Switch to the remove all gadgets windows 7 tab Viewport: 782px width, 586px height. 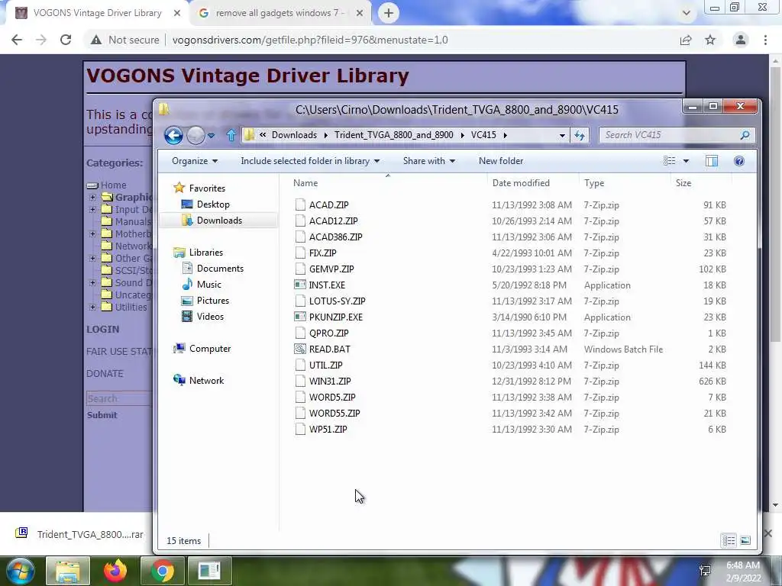click(280, 13)
